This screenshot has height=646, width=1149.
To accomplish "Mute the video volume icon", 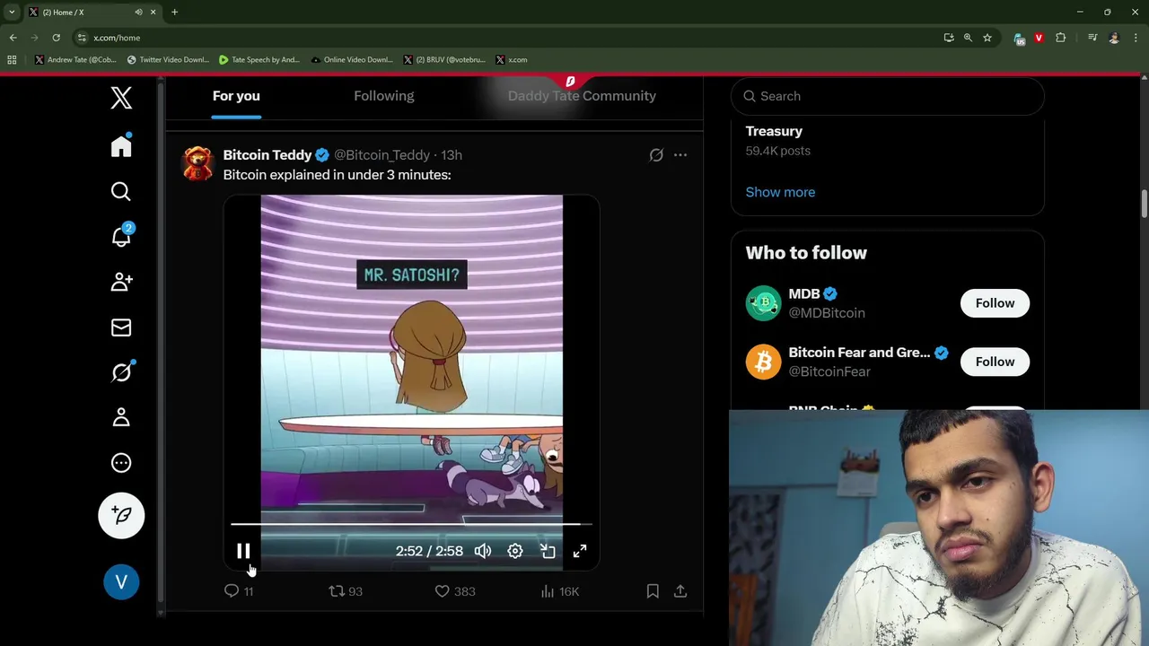I will pos(483,551).
